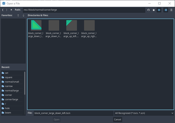
Task: Switch to list view
Action: [171, 10]
